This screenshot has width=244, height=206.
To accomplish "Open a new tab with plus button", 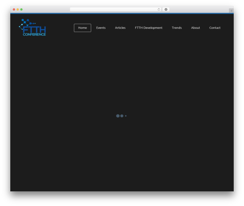I will click(231, 11).
